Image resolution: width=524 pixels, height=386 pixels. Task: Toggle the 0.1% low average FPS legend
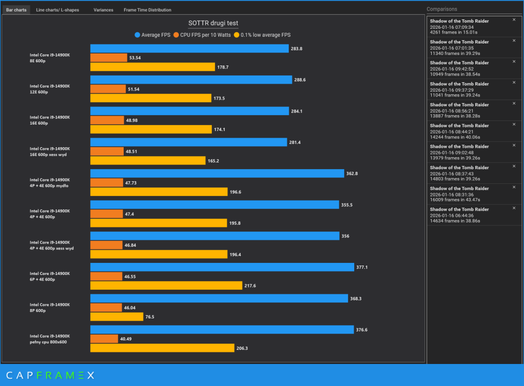click(263, 35)
